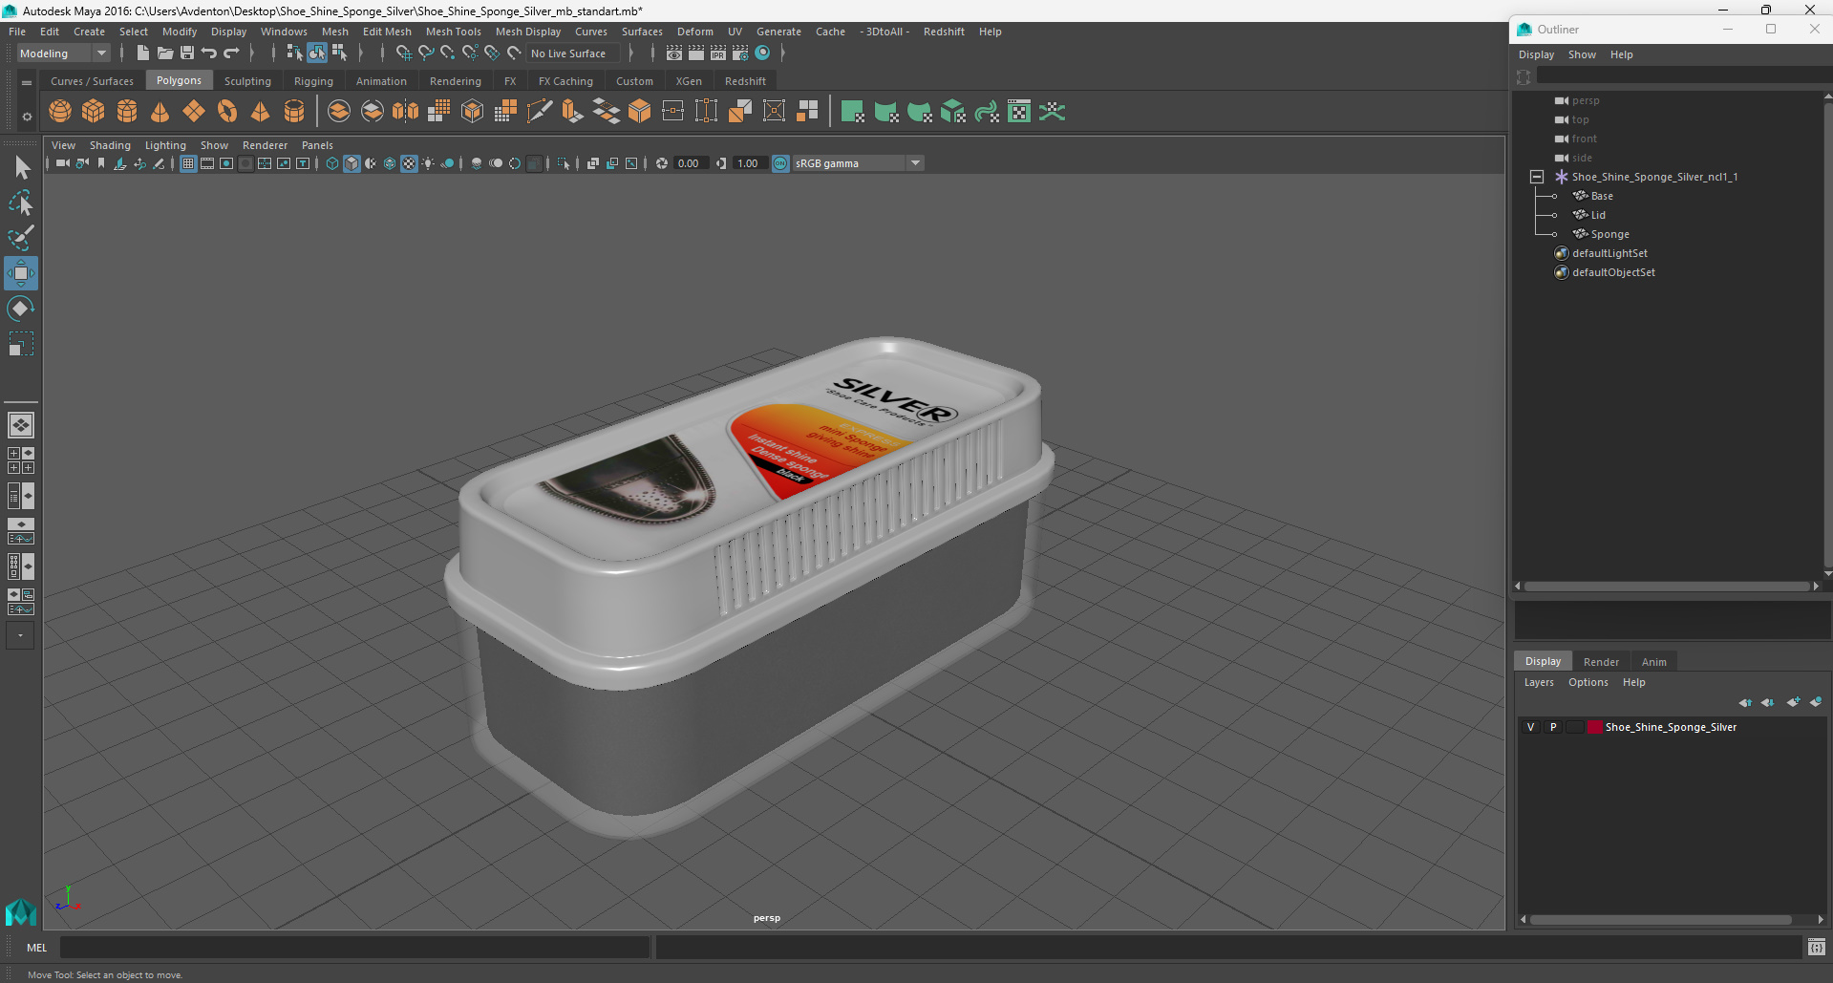Screen dimensions: 1833x983
Task: Click the Redo arrow icon
Action: pos(231,53)
